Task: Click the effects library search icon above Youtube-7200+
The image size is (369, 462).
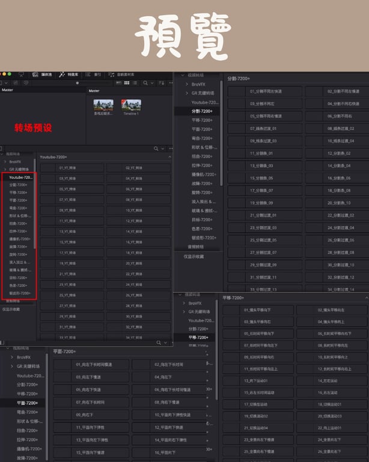Action: 156,149
